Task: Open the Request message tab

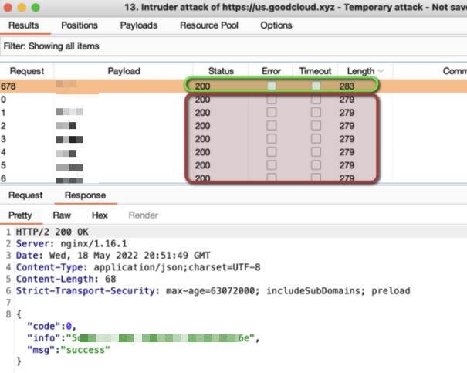Action: coord(25,195)
